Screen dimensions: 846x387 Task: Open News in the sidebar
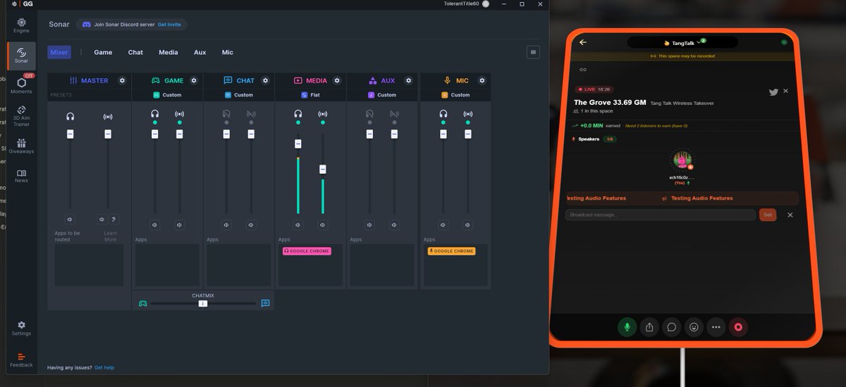[x=21, y=176]
